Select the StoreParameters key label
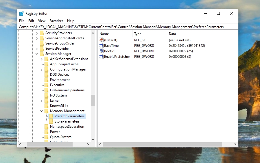260x163 pixels. pos(67,121)
